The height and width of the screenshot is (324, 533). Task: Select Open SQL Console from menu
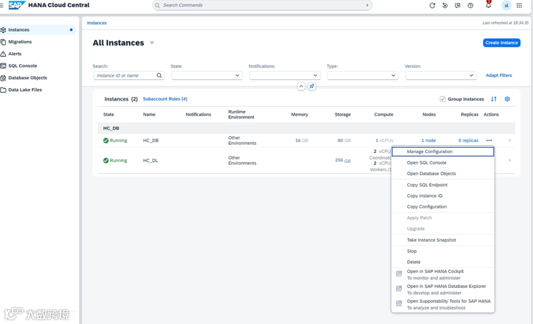(x=443, y=163)
